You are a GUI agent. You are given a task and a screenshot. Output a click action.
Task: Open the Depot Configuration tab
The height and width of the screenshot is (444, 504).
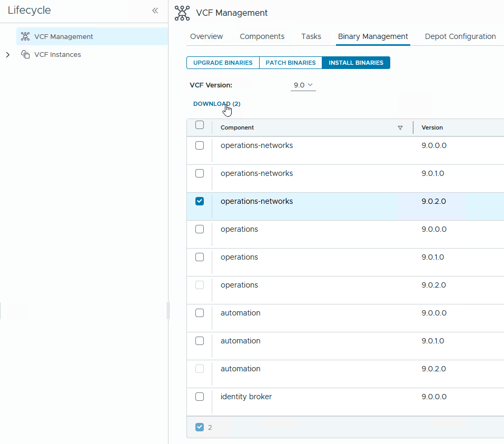click(460, 36)
